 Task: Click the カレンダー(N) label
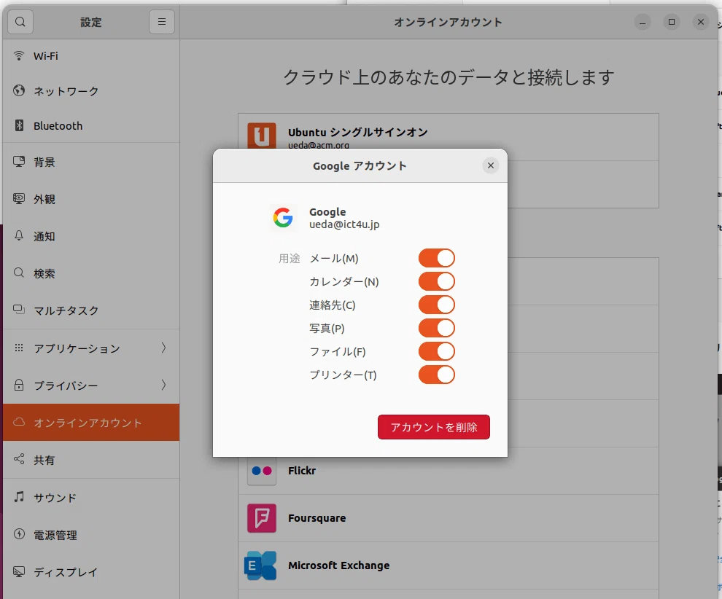coord(344,281)
